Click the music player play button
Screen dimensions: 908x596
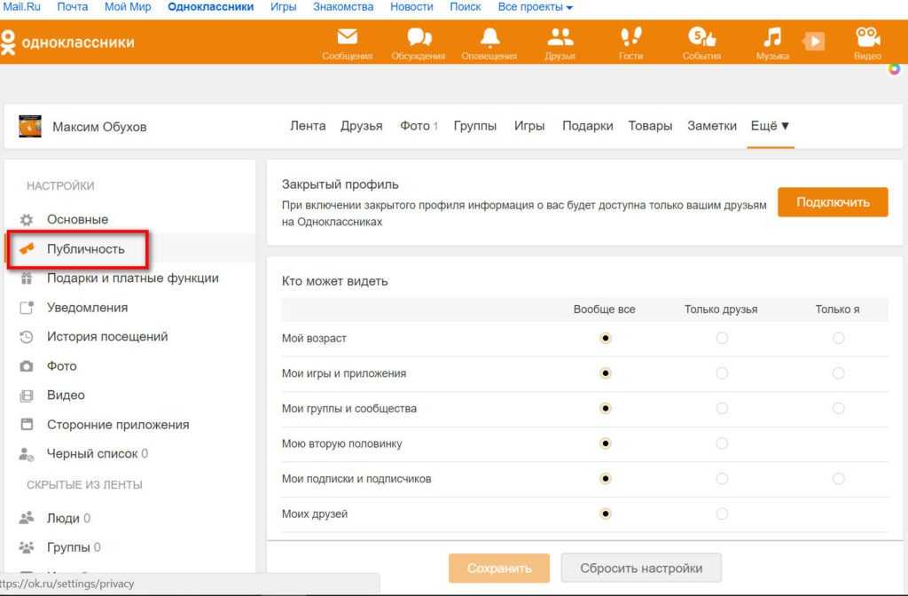tap(814, 41)
